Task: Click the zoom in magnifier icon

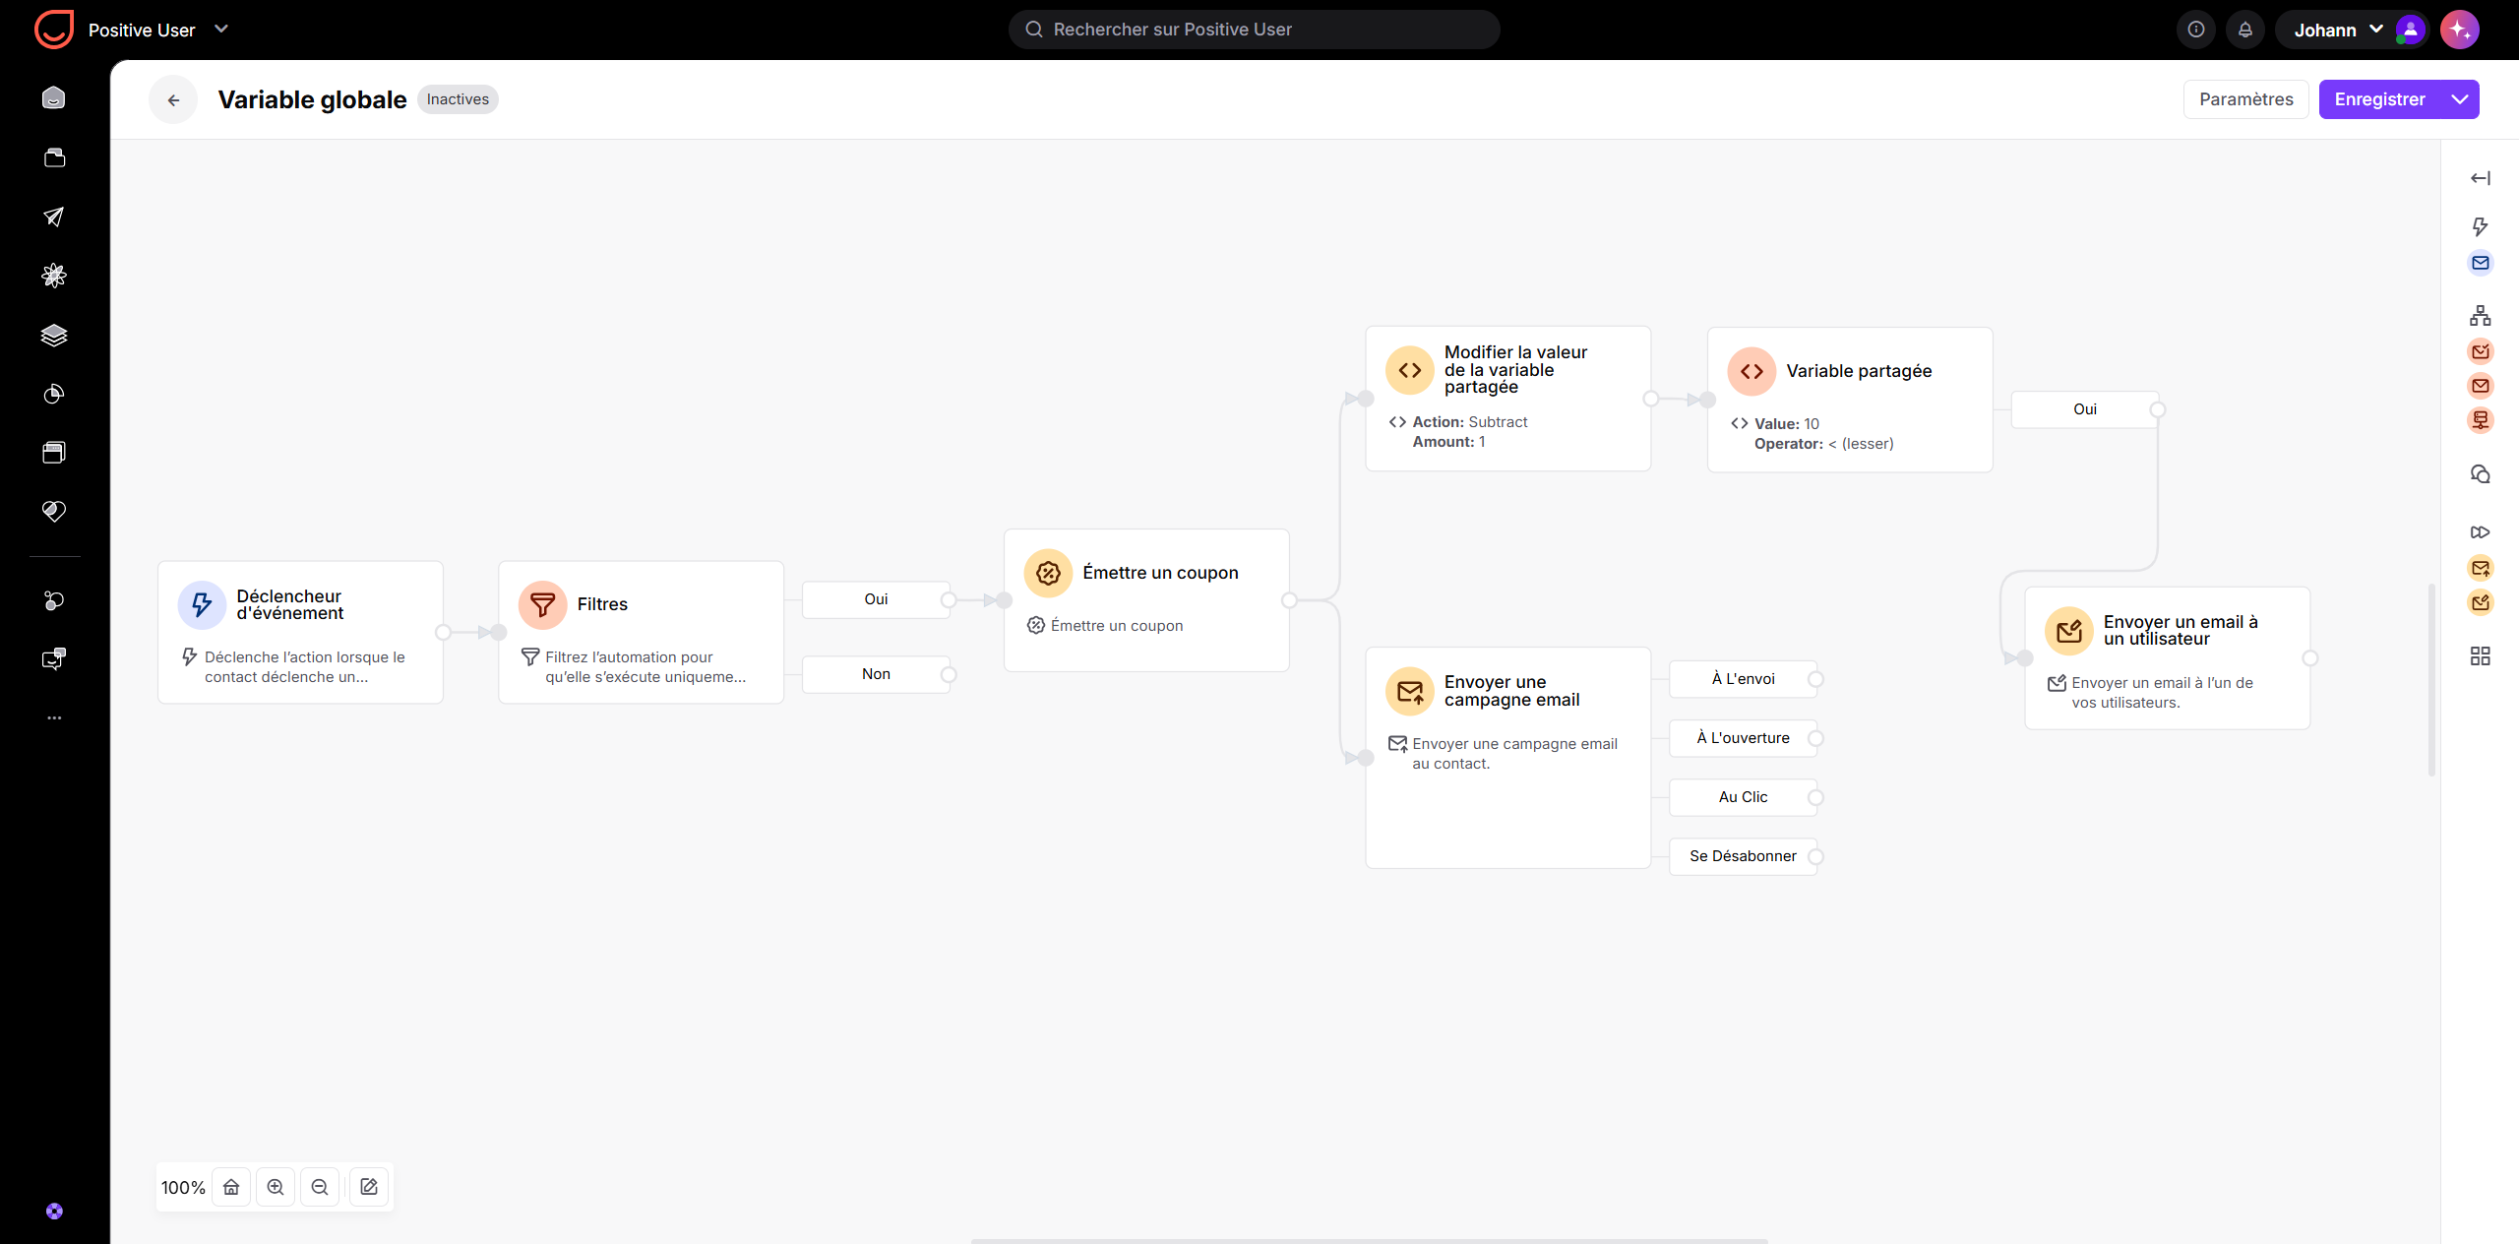Action: (x=276, y=1187)
